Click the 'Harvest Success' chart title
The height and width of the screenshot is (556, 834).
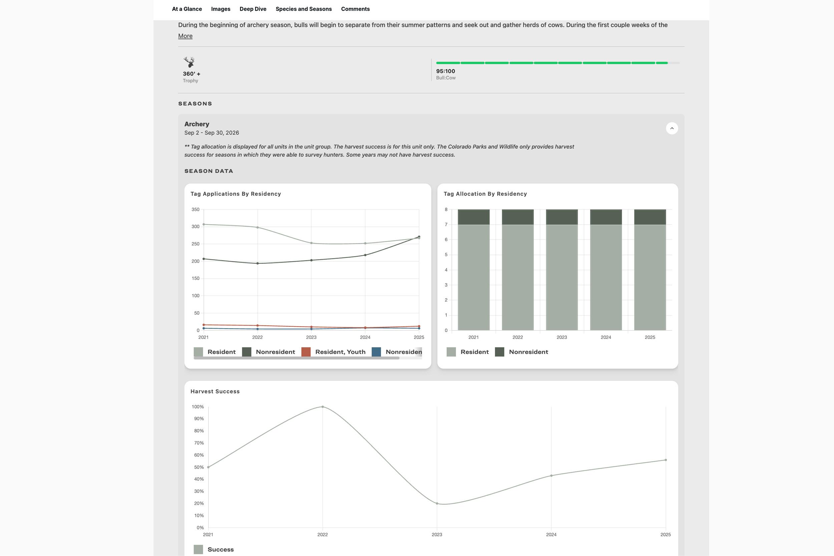[215, 392]
